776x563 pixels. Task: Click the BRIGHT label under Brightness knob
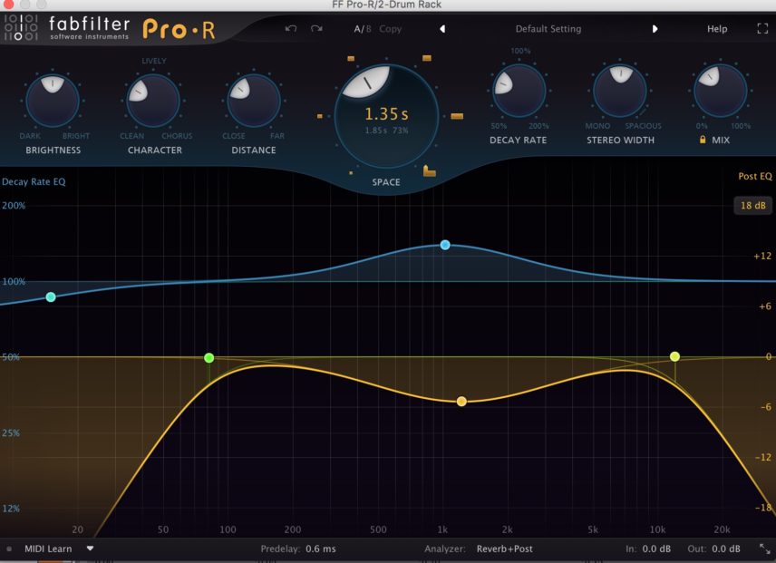[x=76, y=136]
